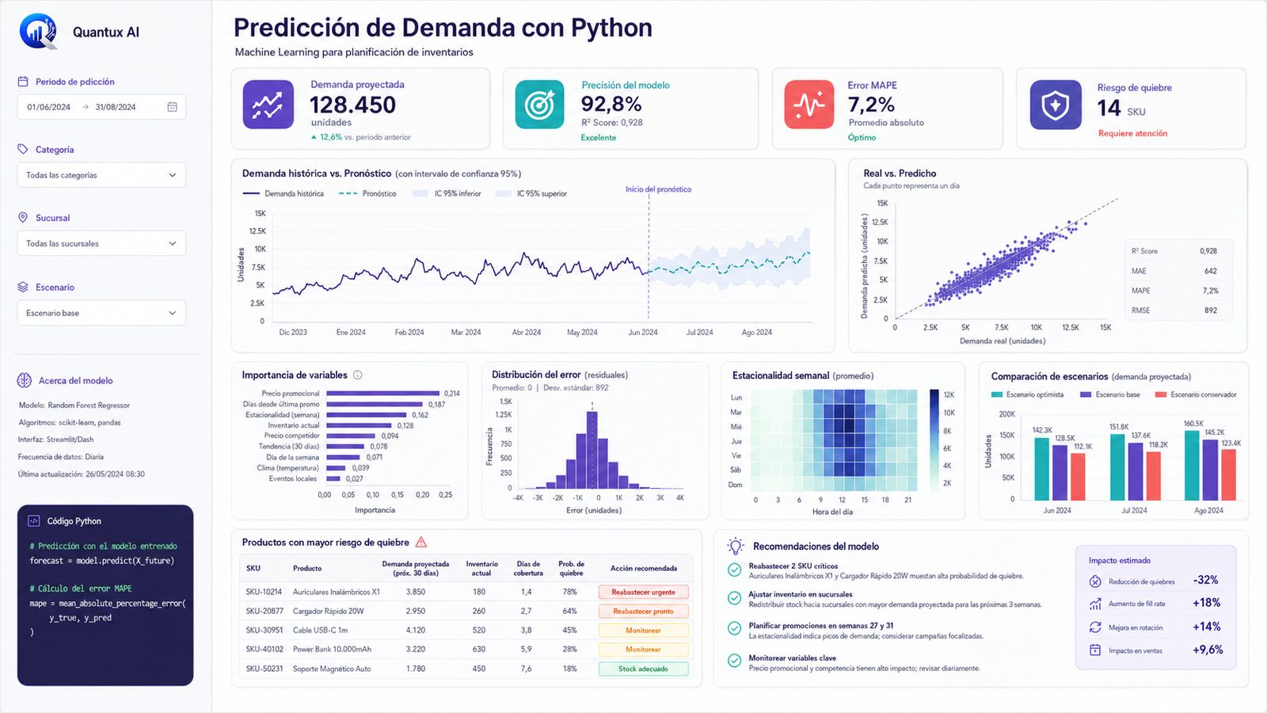Click the Reducción de quiebres icon
Image resolution: width=1267 pixels, height=713 pixels.
[1095, 581]
